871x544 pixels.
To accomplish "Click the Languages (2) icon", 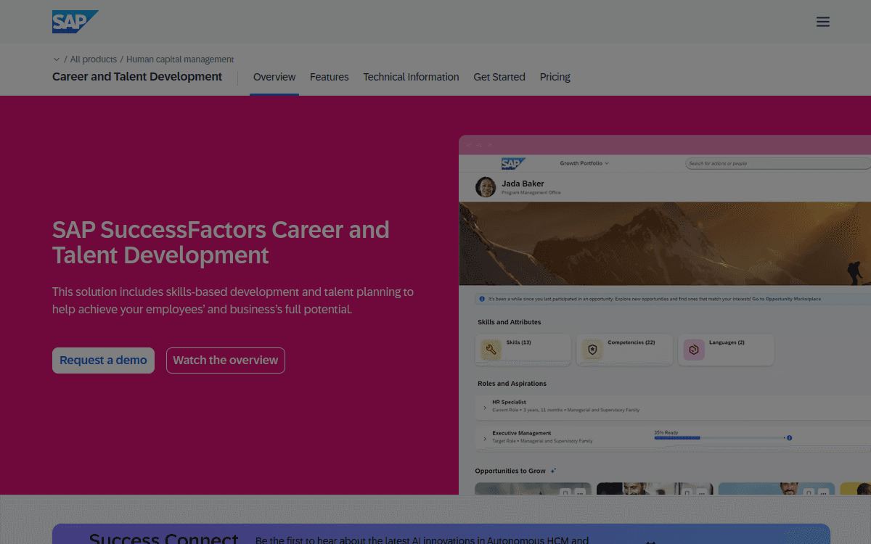I will coord(694,350).
